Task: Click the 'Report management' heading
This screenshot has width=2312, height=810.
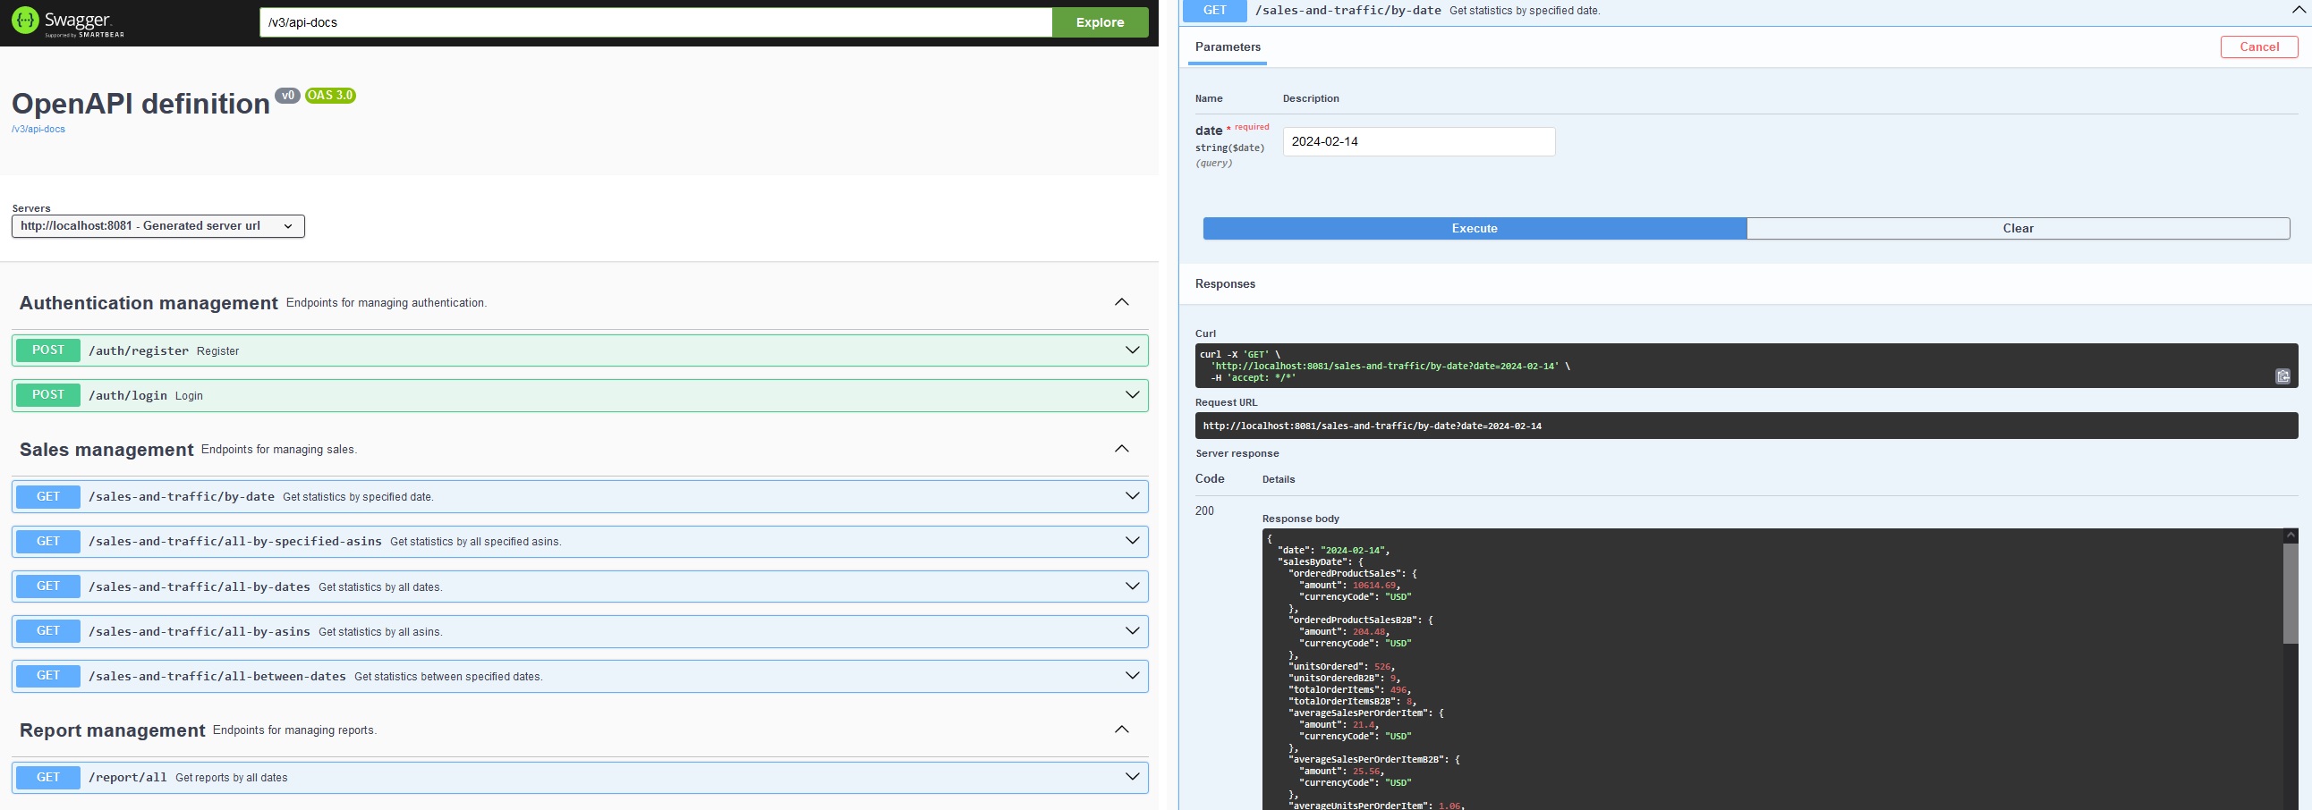Action: point(112,730)
